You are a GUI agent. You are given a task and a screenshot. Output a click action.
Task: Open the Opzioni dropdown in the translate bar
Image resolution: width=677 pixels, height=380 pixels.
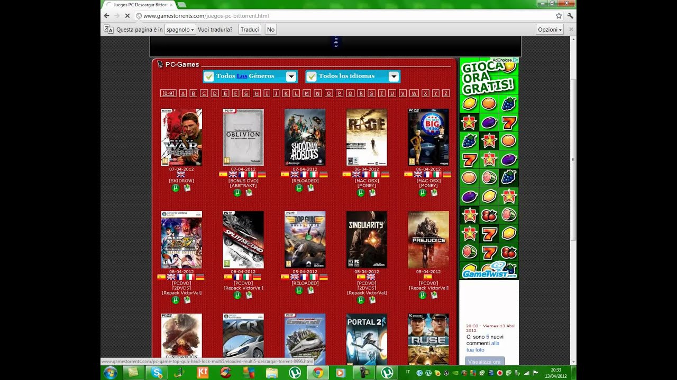(550, 30)
